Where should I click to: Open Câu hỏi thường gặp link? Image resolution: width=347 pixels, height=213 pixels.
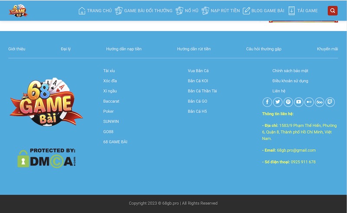coord(264,49)
